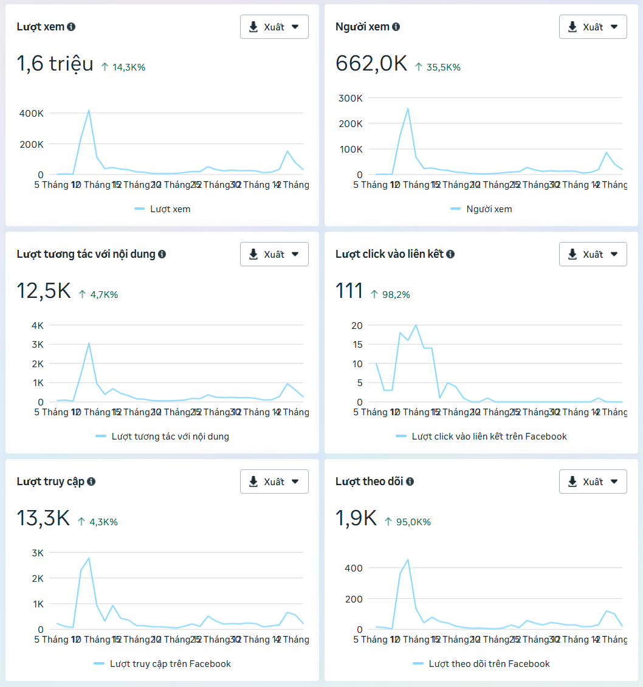Toggle Người xem legend entry
The width and height of the screenshot is (643, 687).
tap(489, 209)
